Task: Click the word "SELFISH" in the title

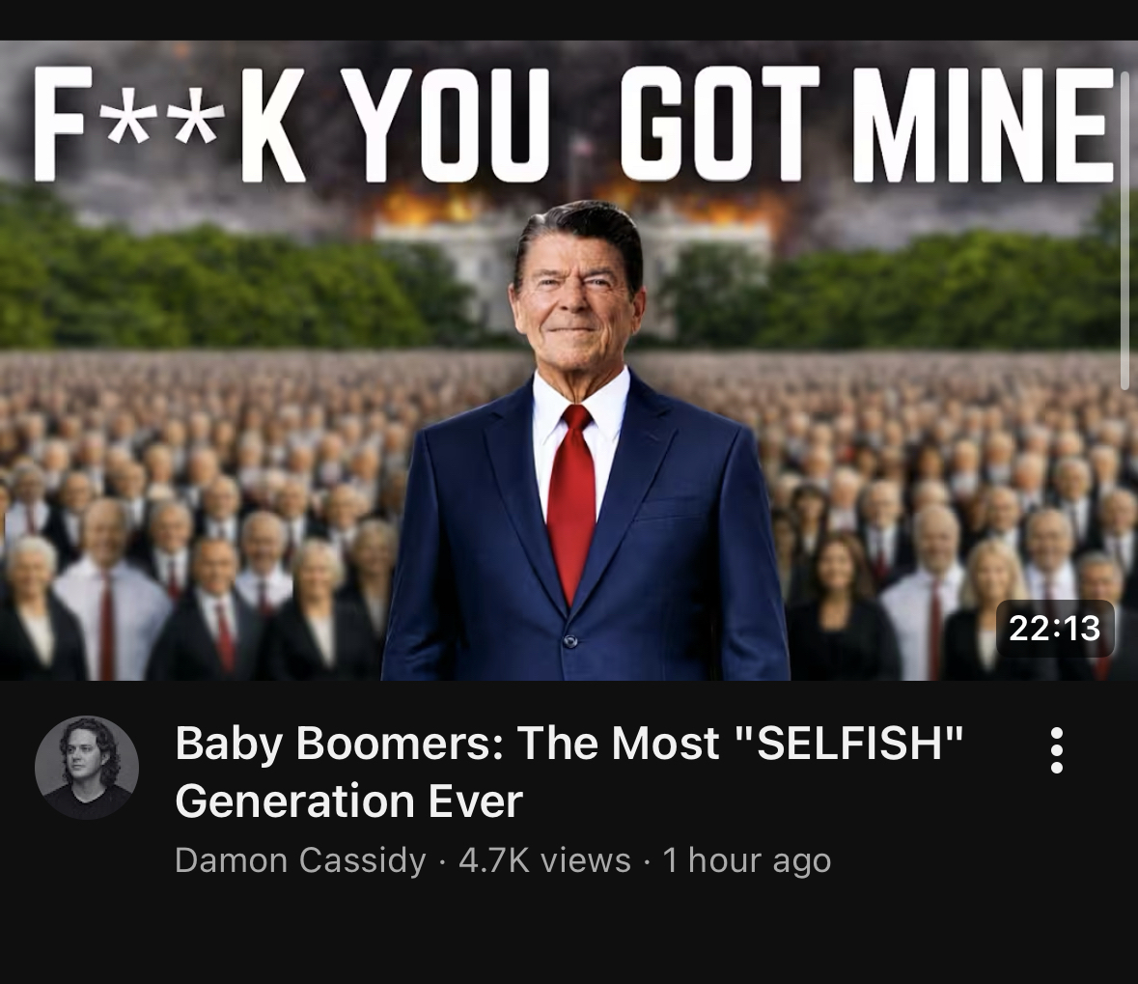Action: (848, 744)
